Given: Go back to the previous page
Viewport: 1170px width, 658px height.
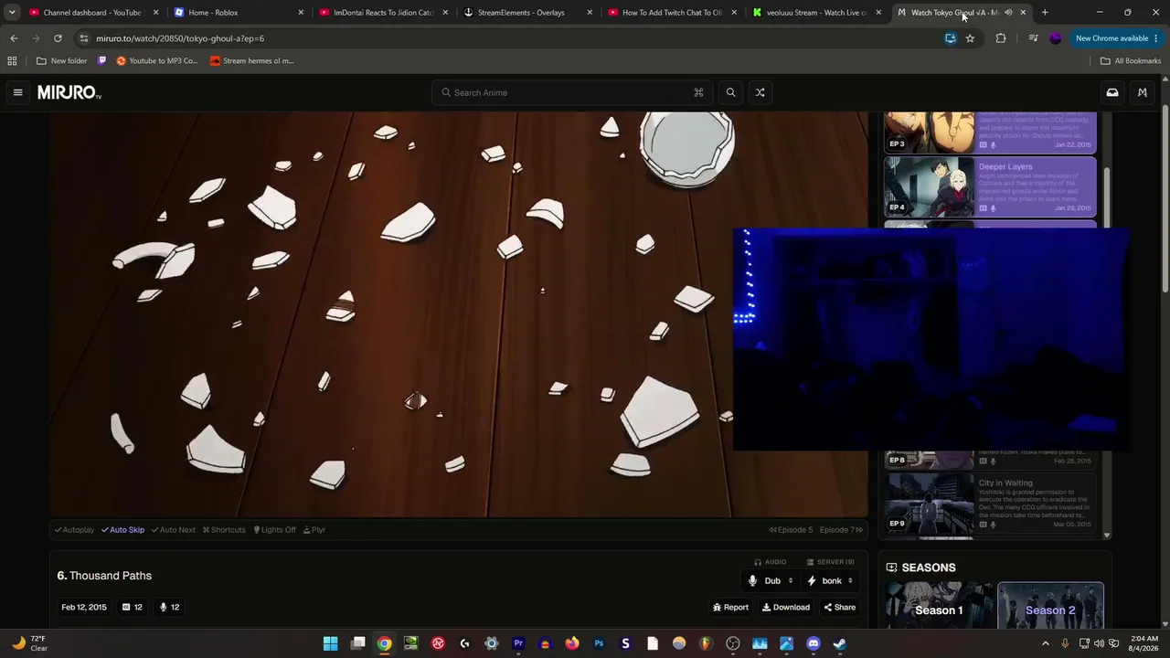Looking at the screenshot, I should coord(14,38).
